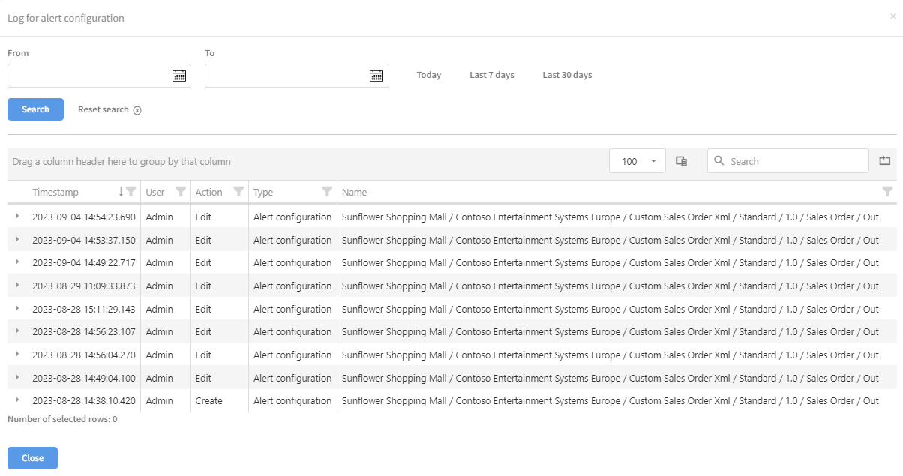This screenshot has width=903, height=476.
Task: Open the column chooser icon
Action: (x=681, y=161)
